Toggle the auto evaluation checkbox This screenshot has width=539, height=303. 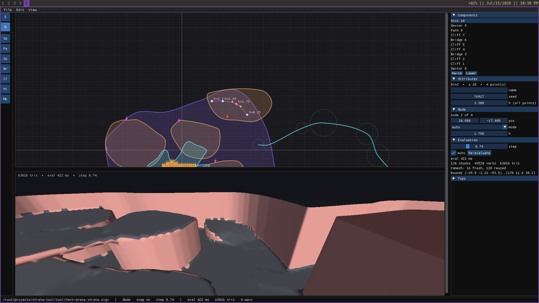(454, 153)
